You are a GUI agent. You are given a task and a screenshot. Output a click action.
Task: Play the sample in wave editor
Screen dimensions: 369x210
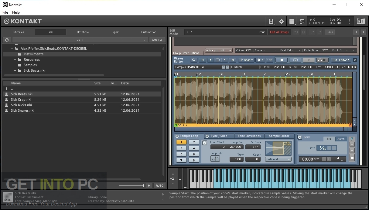tap(309, 60)
